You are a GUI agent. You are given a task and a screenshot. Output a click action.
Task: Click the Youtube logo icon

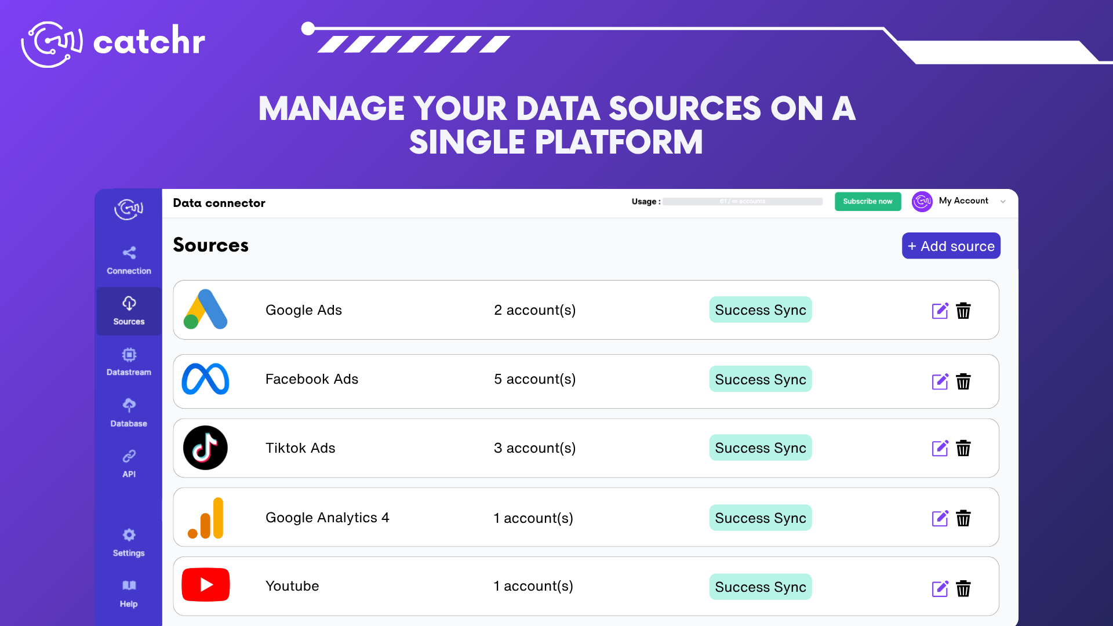coord(206,585)
